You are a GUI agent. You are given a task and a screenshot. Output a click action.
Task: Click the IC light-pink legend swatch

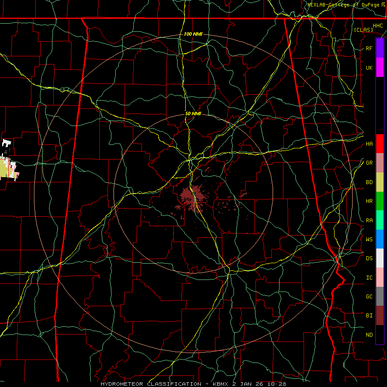(x=380, y=277)
